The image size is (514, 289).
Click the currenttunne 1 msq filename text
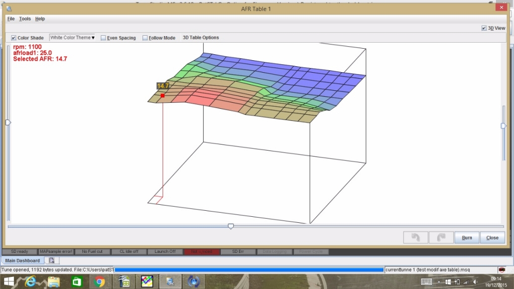click(x=428, y=269)
